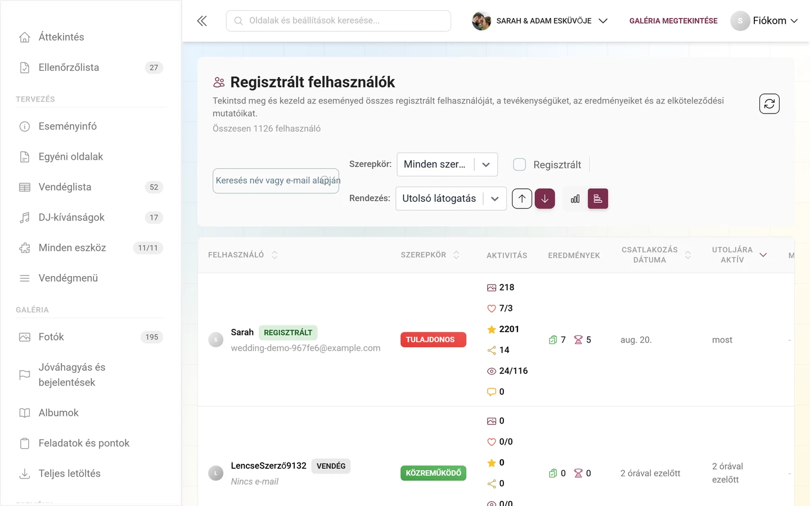Expand the Sarah & Adam Esküvője event selector
Viewport: 810px width, 506px height.
tap(540, 21)
